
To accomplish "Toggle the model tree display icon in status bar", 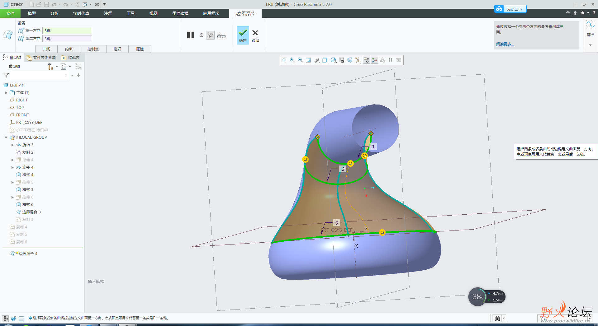I will (x=6, y=319).
